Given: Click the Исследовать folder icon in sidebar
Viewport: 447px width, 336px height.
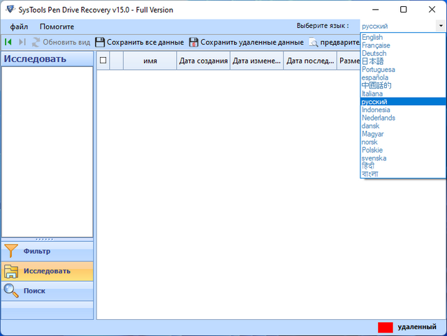Looking at the screenshot, I should pos(12,271).
